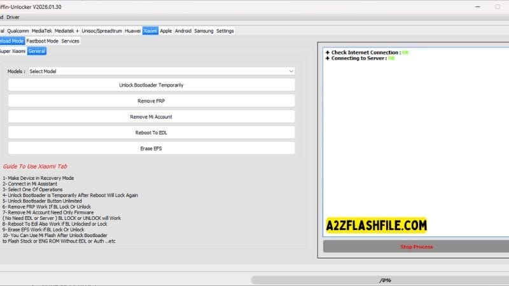The width and height of the screenshot is (509, 286).
Task: Click the Guide To Use Xiaomi Tab heading
Action: pos(35,167)
